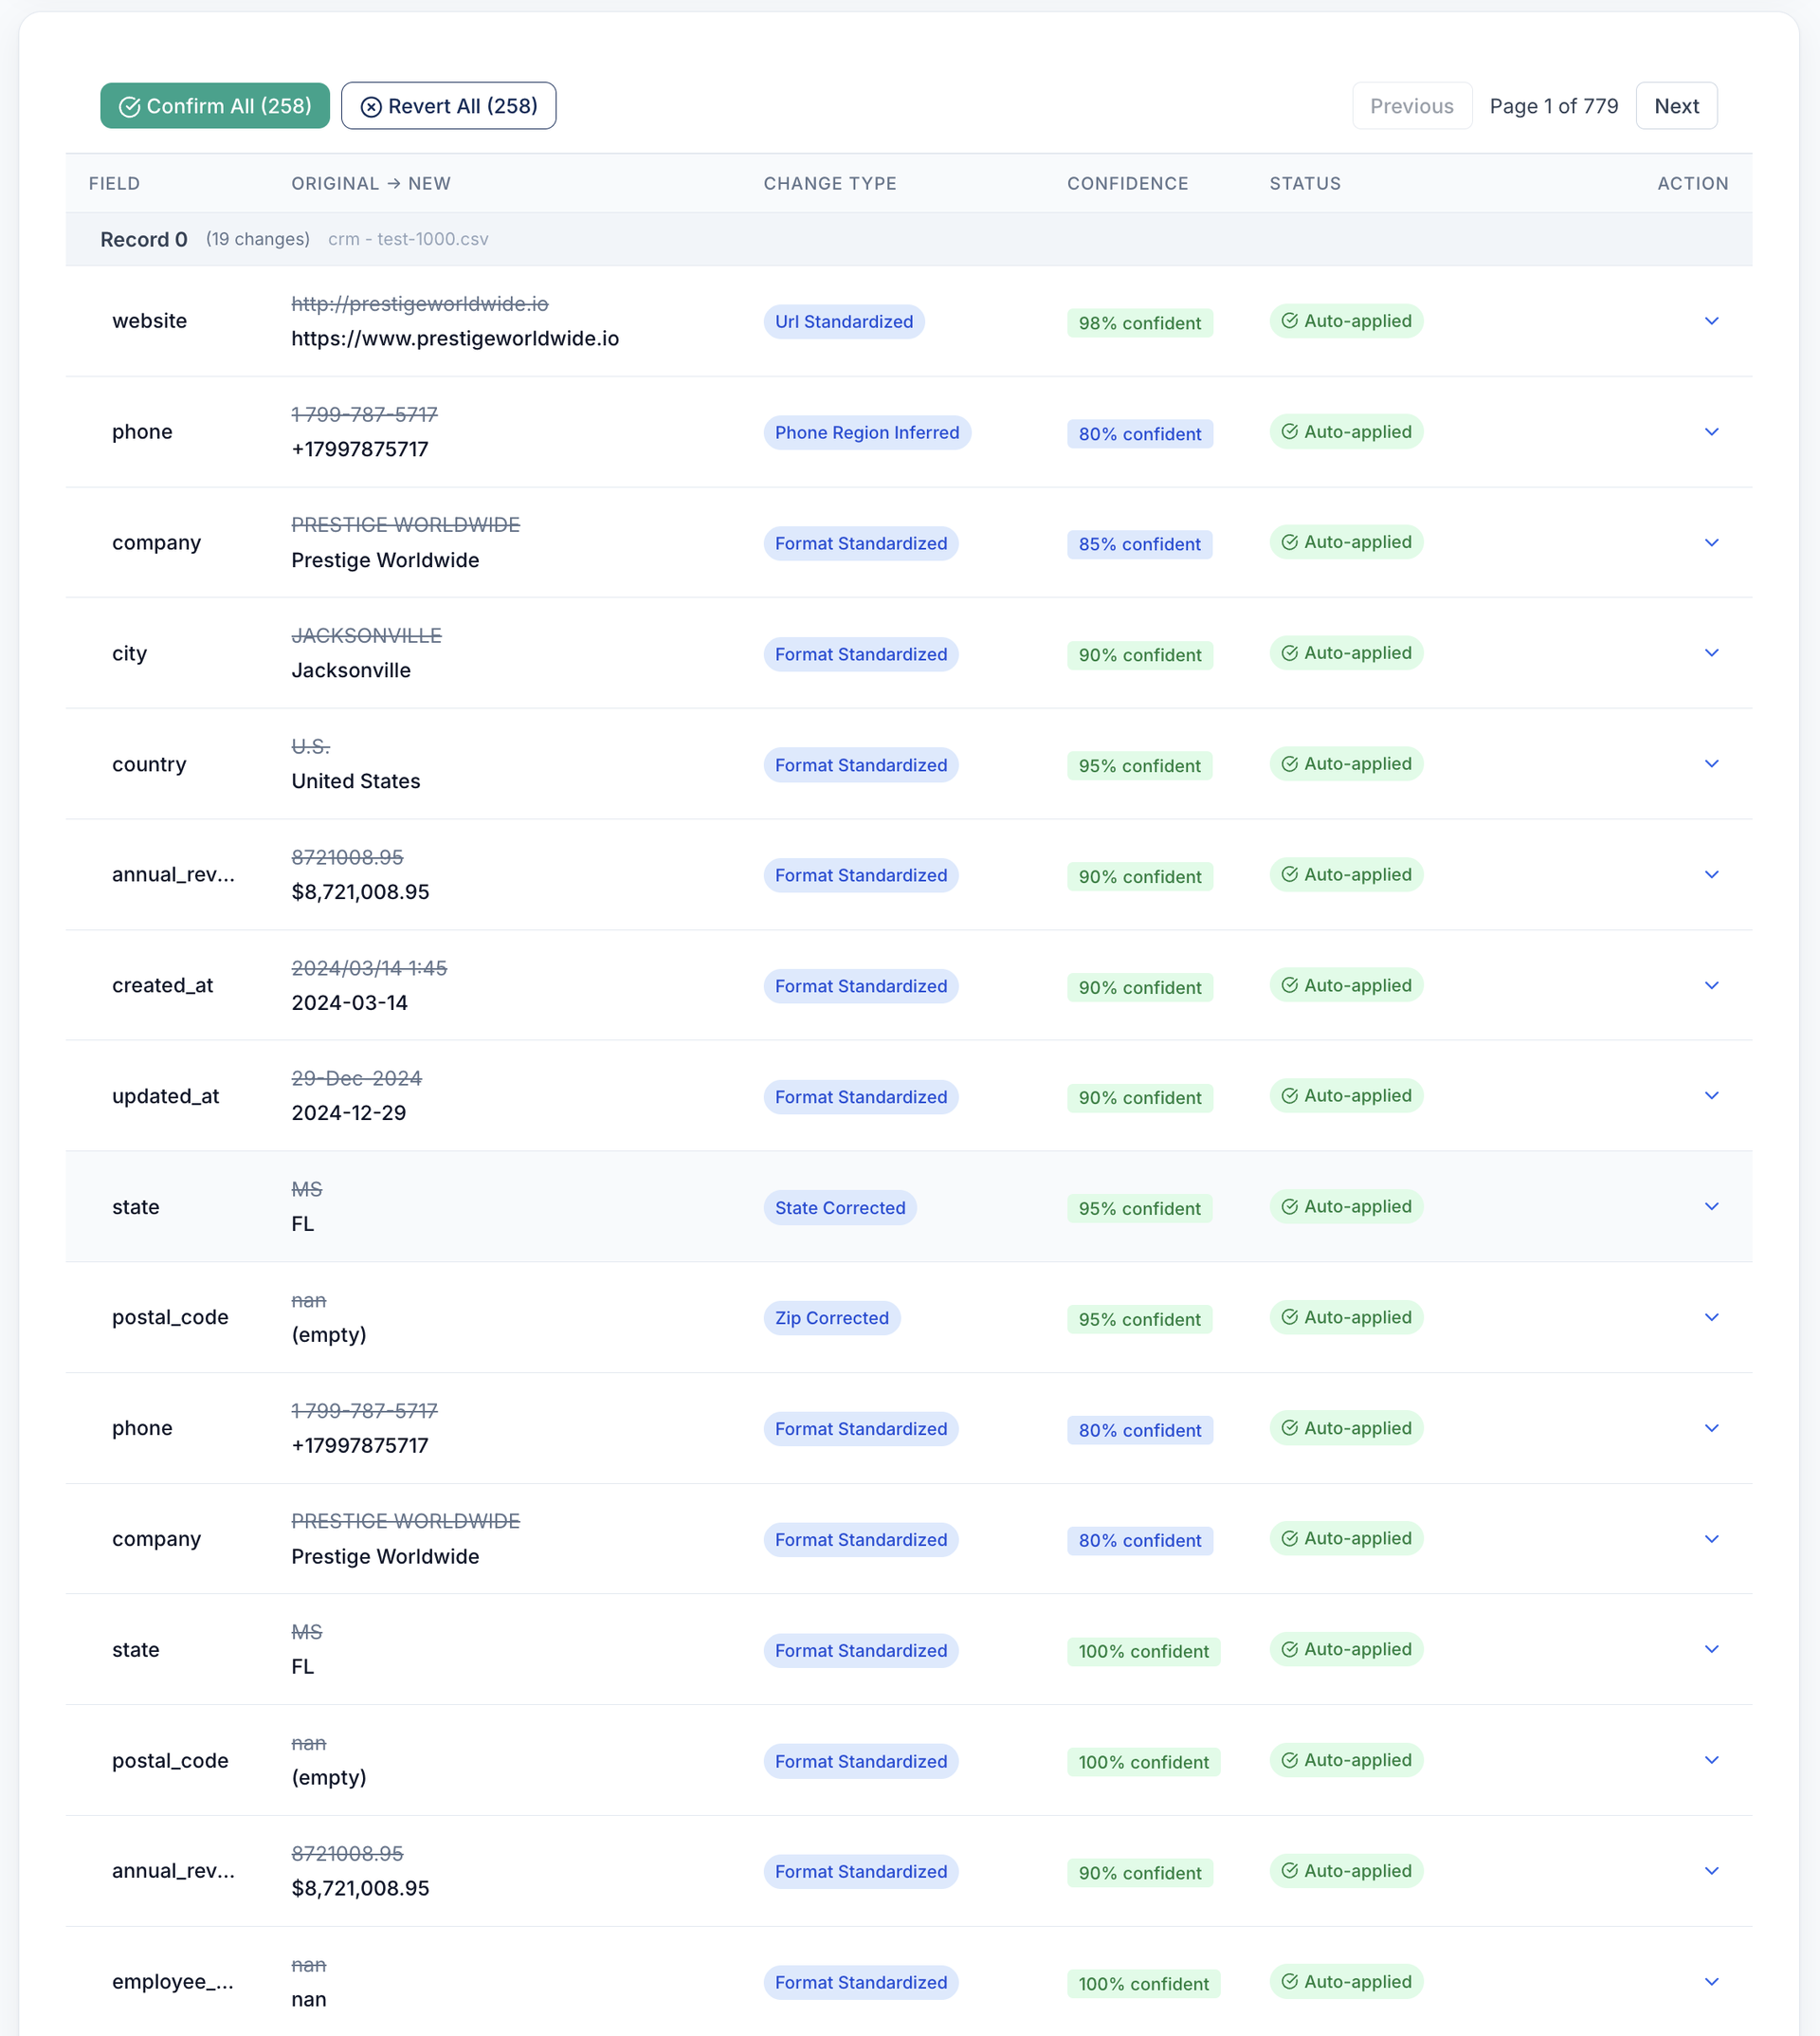The image size is (1820, 2036).
Task: Click the Revert All (258) button
Action: (448, 105)
